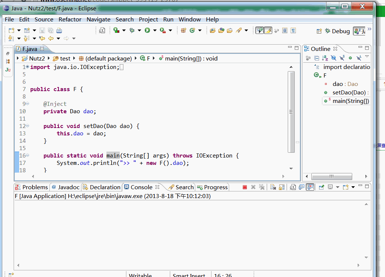Viewport: 385px width, 277px height.
Task: Click Collapse All in Outline toolbar
Action: [316, 58]
